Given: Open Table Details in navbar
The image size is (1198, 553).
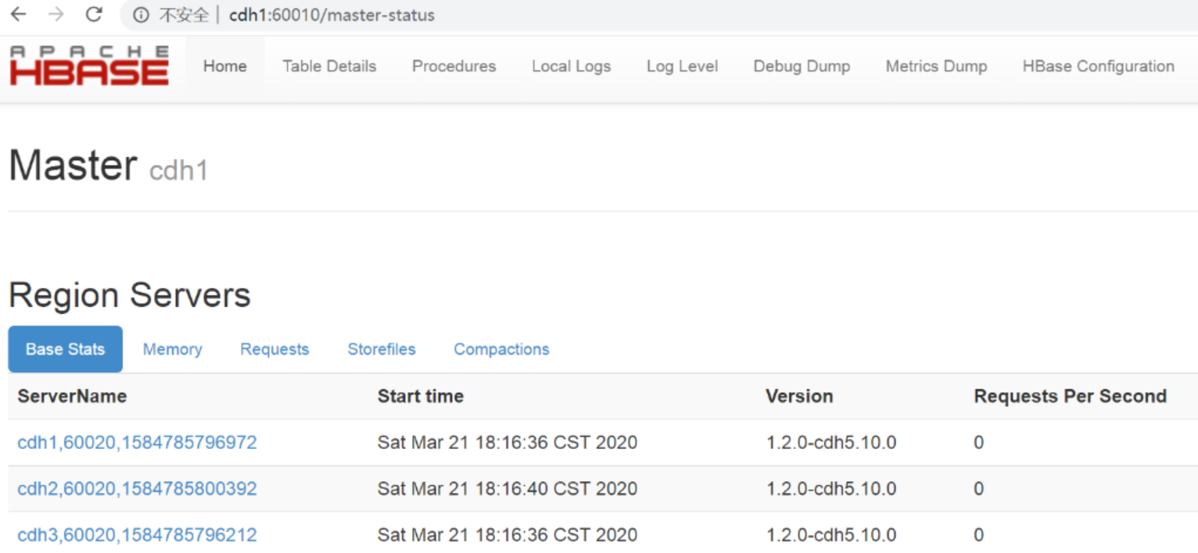Looking at the screenshot, I should click(x=329, y=66).
